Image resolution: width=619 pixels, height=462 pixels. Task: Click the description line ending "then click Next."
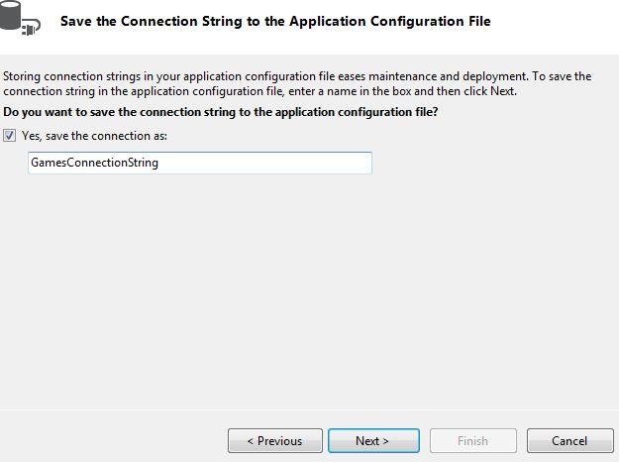click(x=259, y=91)
